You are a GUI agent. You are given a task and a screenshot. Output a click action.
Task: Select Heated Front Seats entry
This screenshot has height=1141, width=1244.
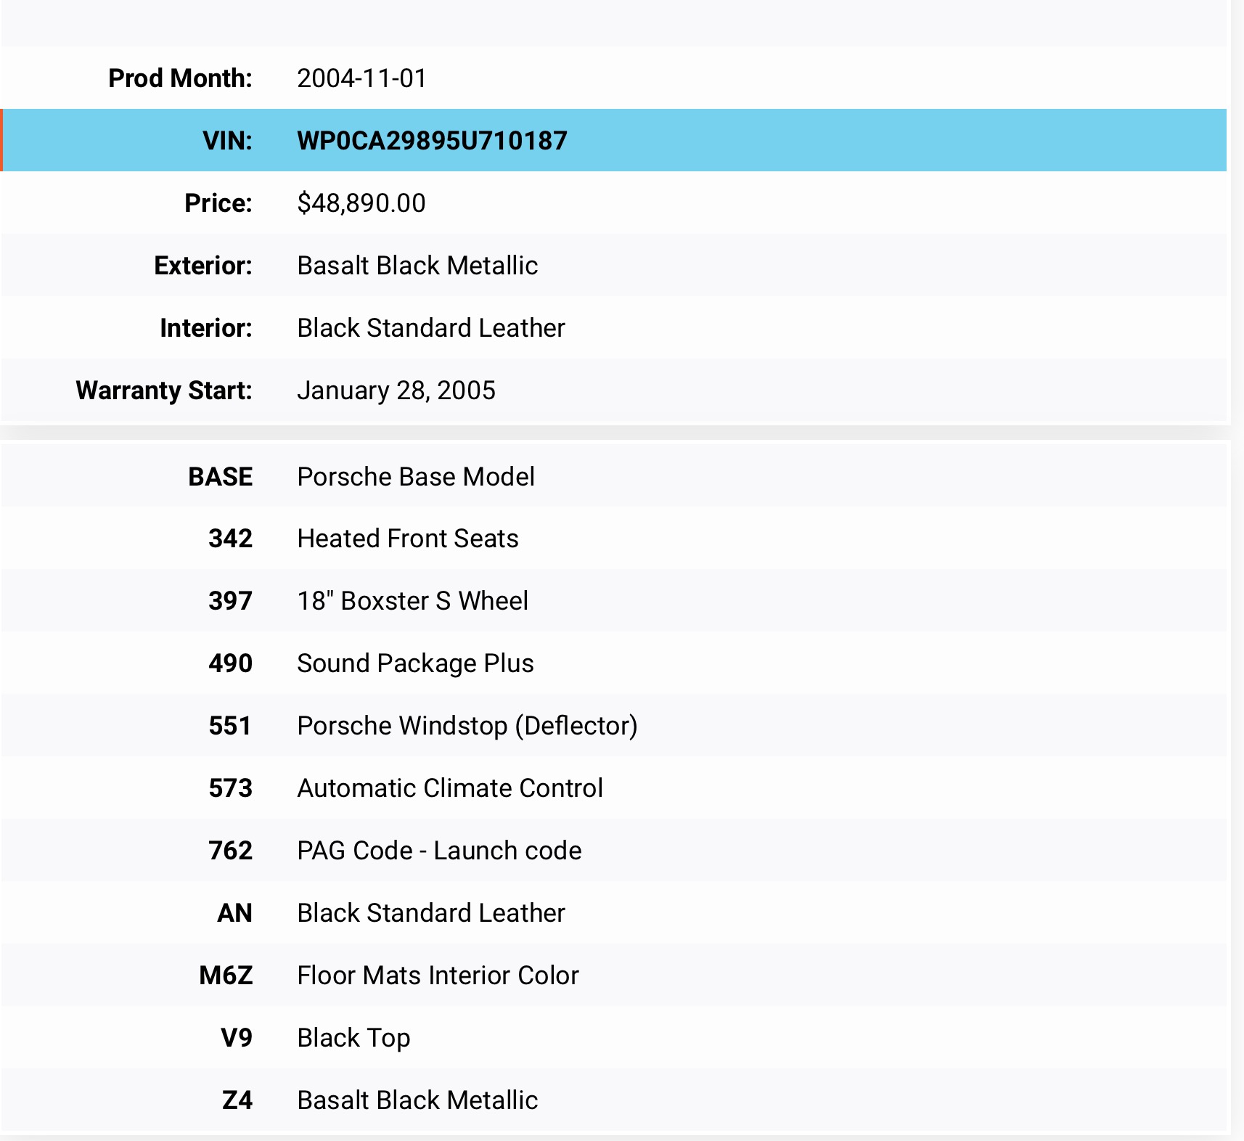(408, 539)
